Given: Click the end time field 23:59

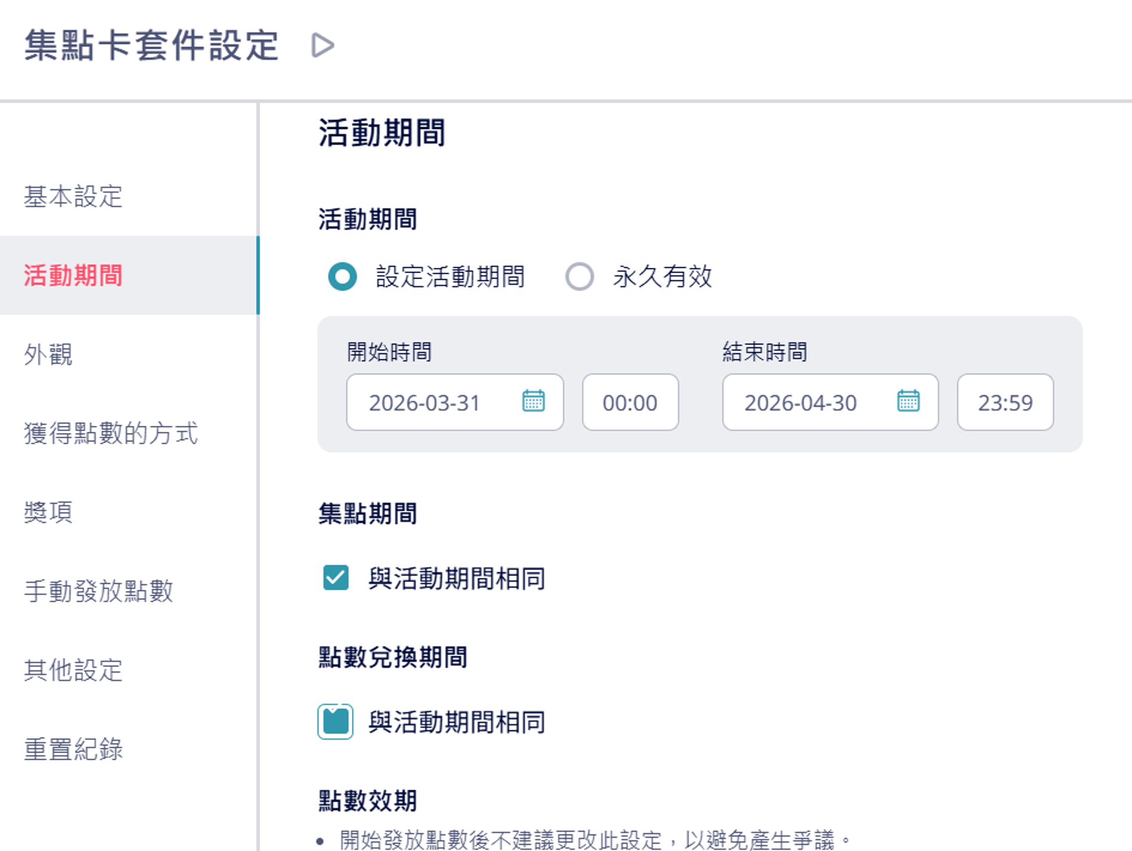Looking at the screenshot, I should click(x=1005, y=403).
